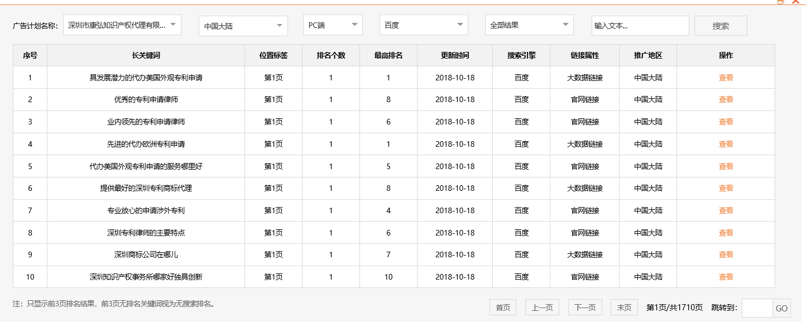The height and width of the screenshot is (322, 806).
Task: Go to first page with 首页 button
Action: coord(502,307)
